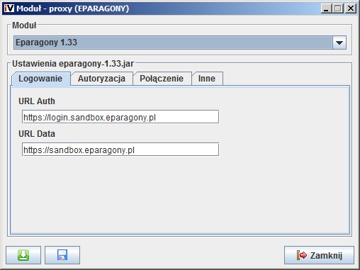Minimize the Moduł proxy window
360x270 pixels.
pos(326,9)
